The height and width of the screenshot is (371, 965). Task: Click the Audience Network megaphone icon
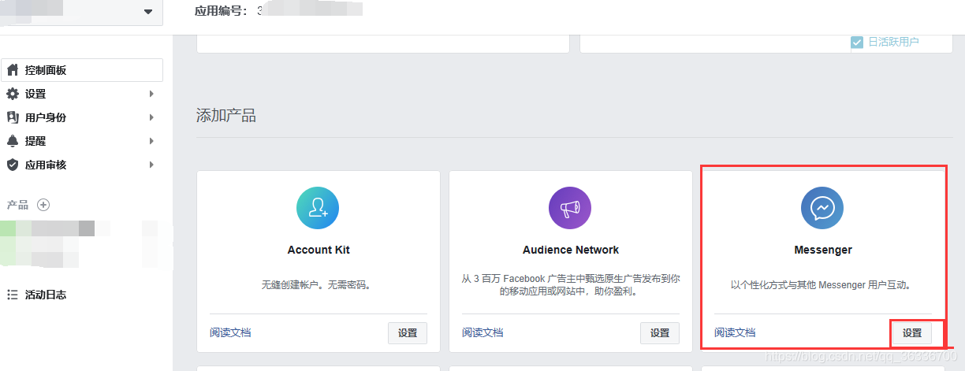[x=570, y=208]
